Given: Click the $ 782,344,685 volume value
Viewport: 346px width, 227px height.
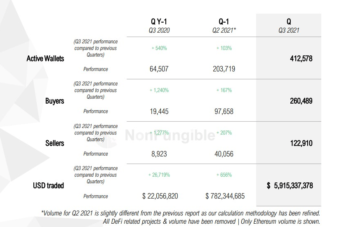Looking at the screenshot, I should click(x=225, y=196).
